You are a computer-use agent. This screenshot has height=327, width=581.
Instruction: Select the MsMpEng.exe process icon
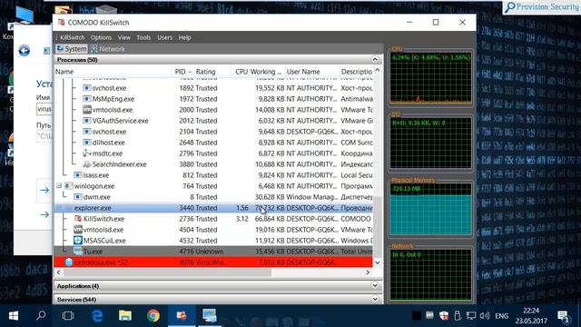point(87,99)
